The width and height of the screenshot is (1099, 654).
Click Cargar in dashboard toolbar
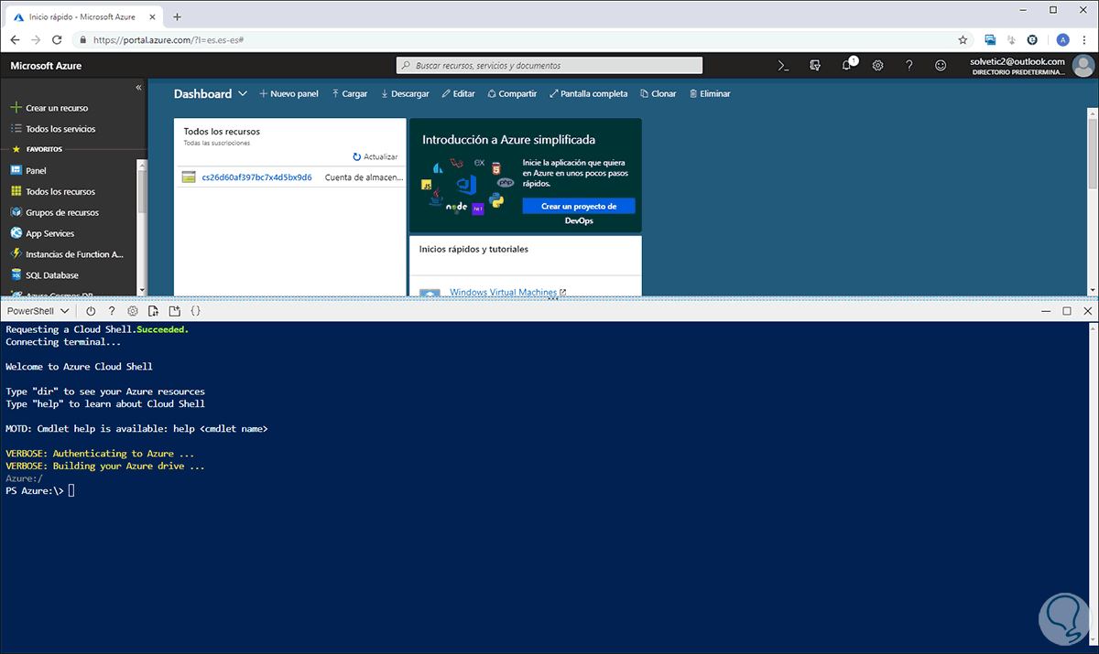[x=349, y=94]
